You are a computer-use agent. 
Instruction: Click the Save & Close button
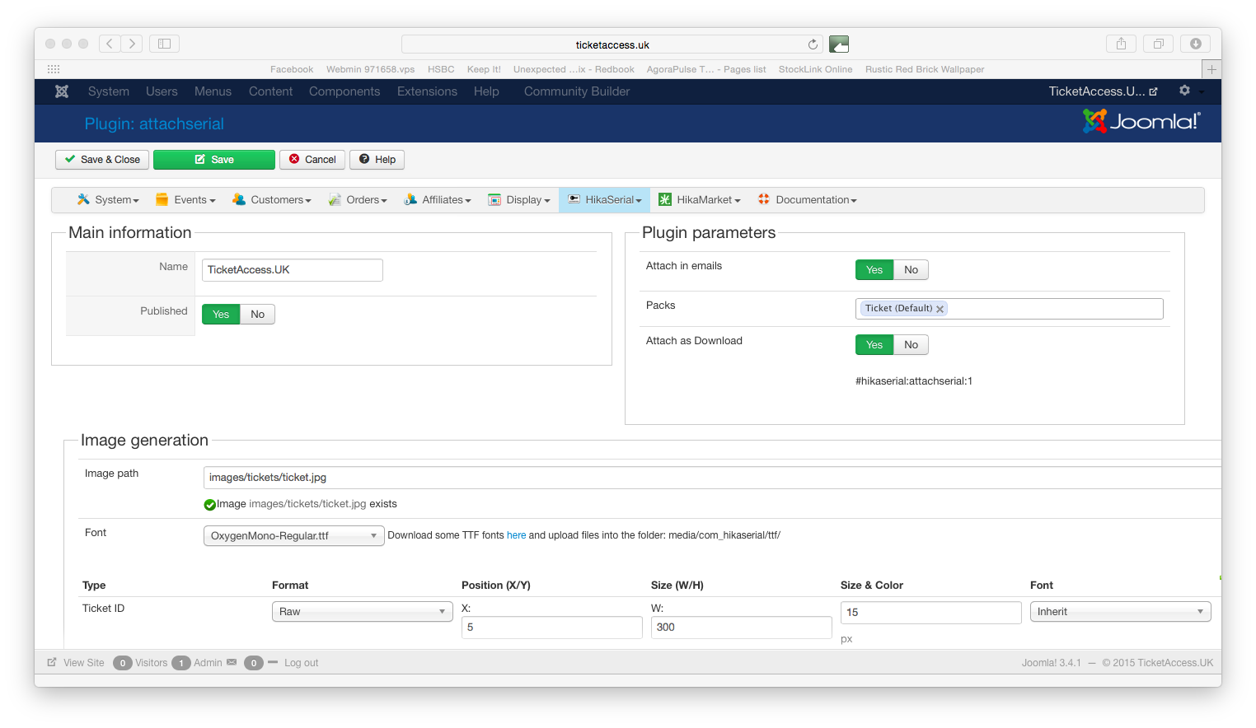tap(102, 160)
